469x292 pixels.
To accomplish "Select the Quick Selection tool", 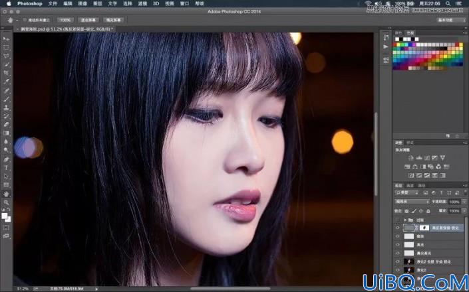I will (x=6, y=64).
